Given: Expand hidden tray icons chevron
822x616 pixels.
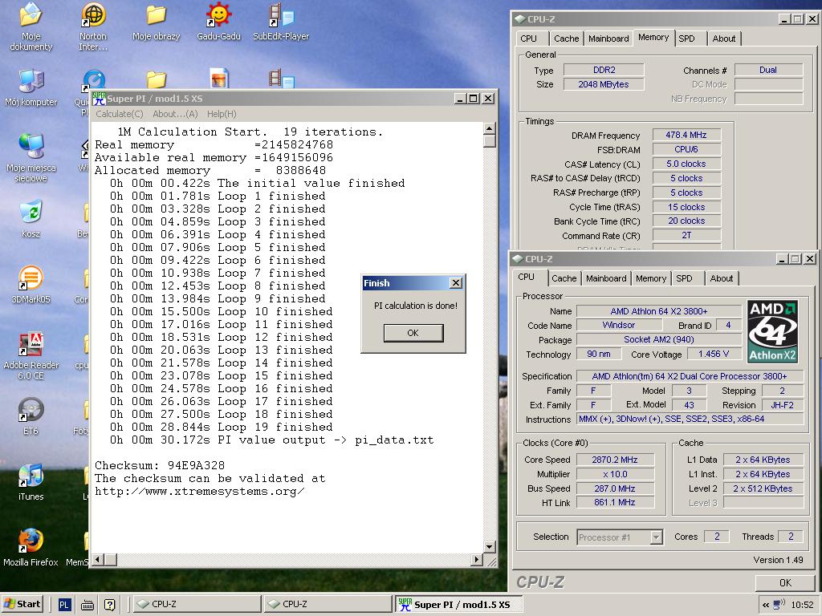Looking at the screenshot, I should click(x=765, y=605).
